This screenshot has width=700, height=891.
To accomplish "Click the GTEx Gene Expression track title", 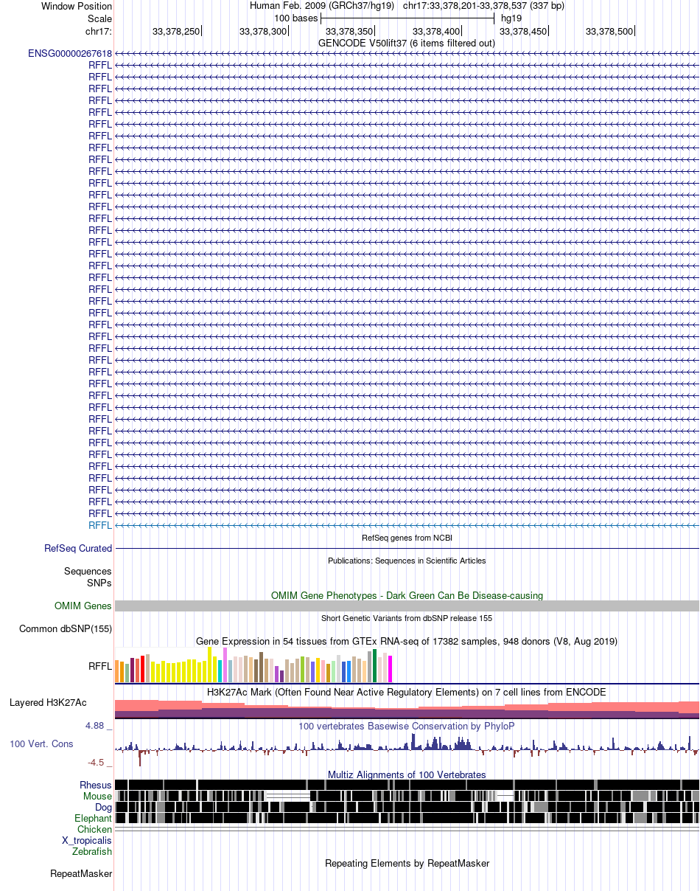I will [407, 641].
